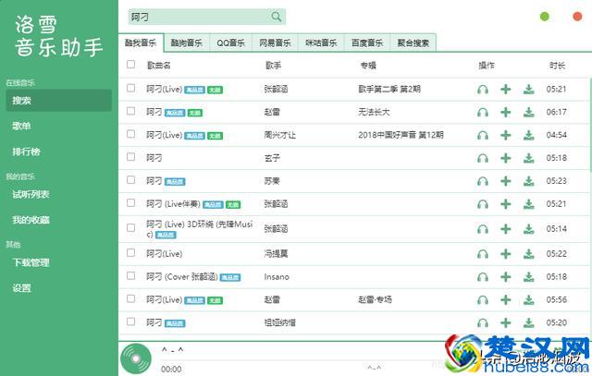
Task: Check the 3D环绕 track's checkbox
Action: (131, 228)
